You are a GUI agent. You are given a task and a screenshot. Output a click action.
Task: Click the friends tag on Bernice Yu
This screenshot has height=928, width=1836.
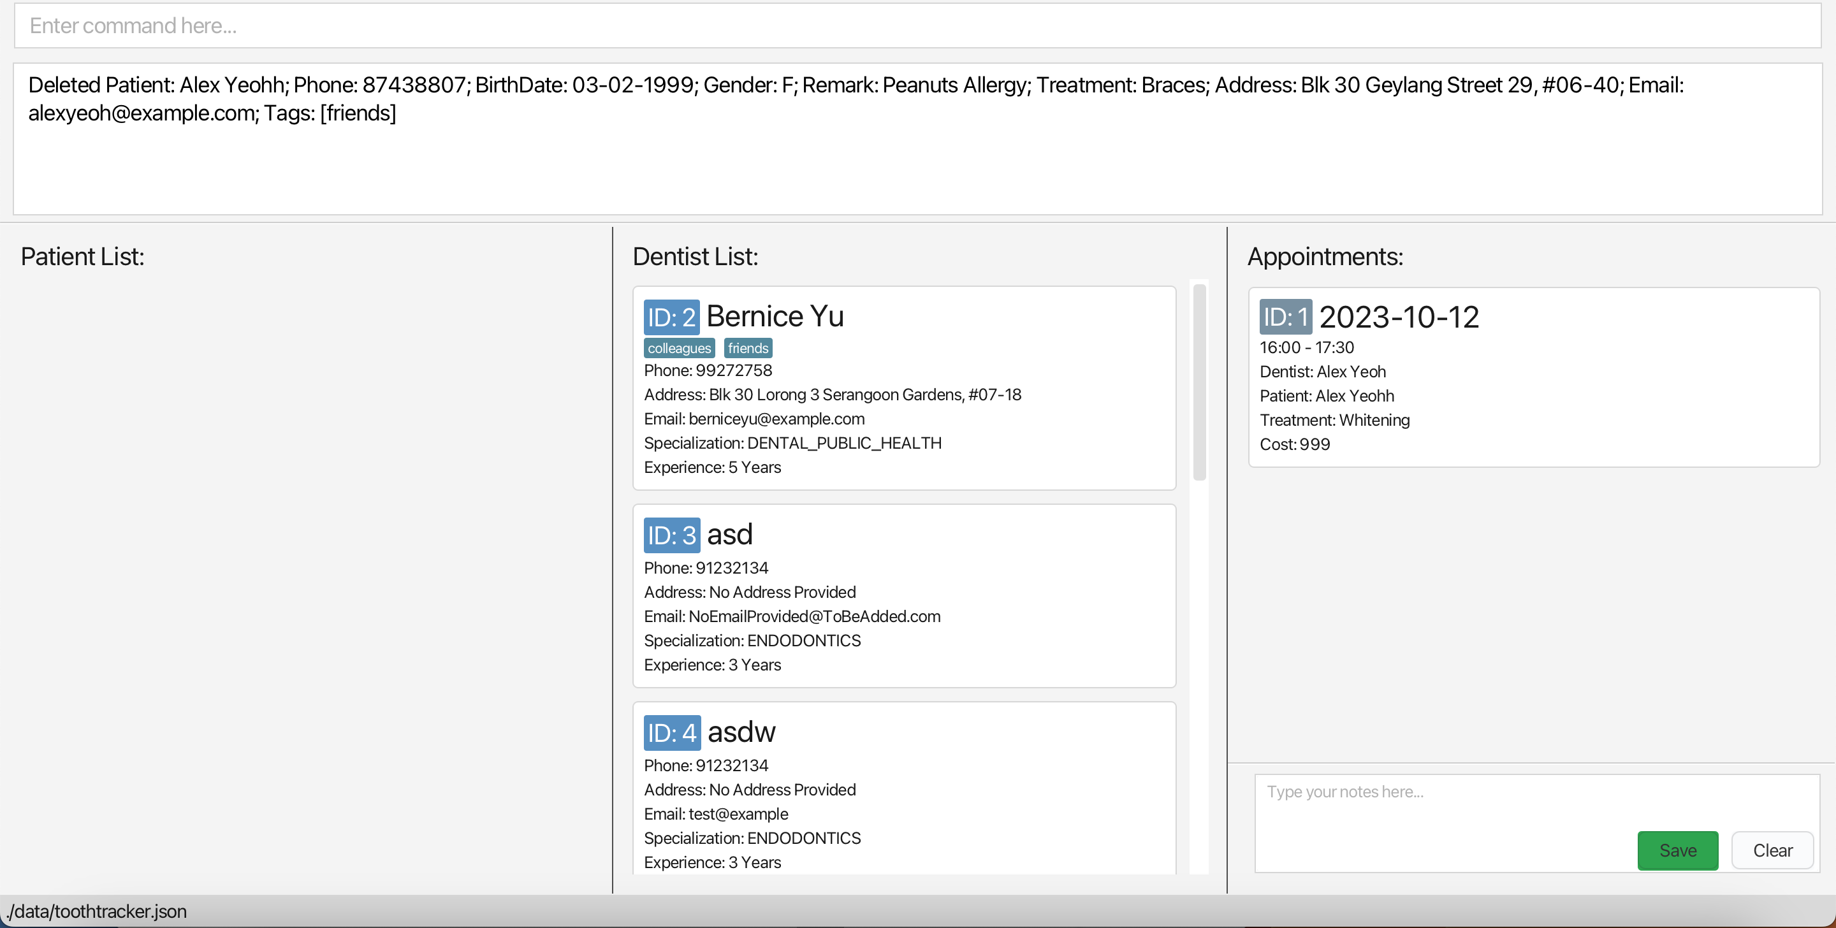(x=748, y=348)
